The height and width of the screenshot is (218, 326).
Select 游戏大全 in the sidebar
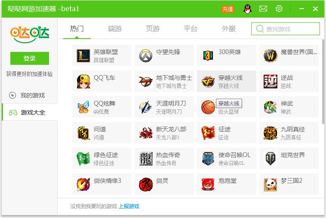(30, 112)
